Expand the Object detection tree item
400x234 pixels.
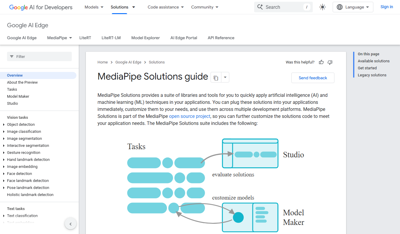4,125
